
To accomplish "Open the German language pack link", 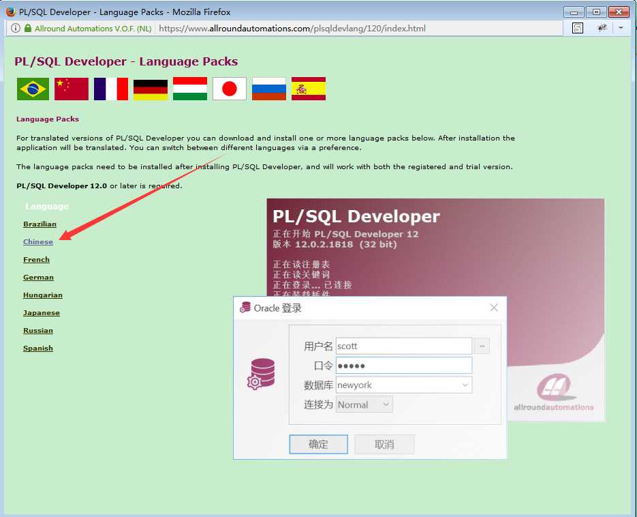I will coord(39,278).
